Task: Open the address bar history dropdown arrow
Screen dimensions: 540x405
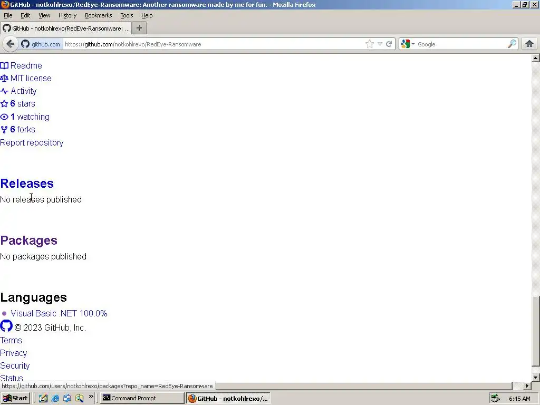Action: (380, 44)
